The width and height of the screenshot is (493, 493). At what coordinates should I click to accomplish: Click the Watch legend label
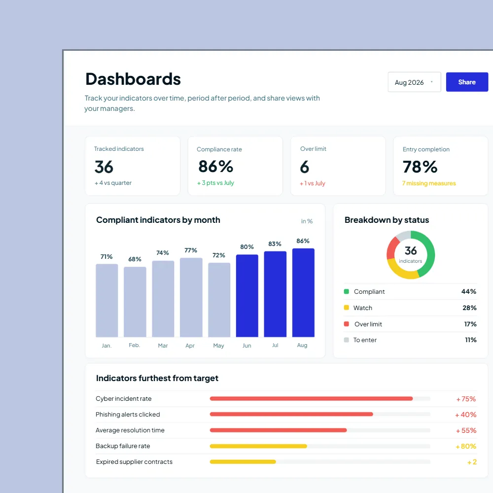[x=362, y=308]
